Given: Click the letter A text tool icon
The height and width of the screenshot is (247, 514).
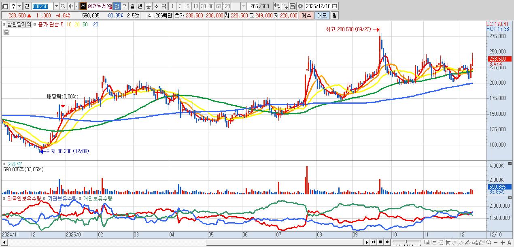Looking at the screenshot, I should (x=509, y=243).
